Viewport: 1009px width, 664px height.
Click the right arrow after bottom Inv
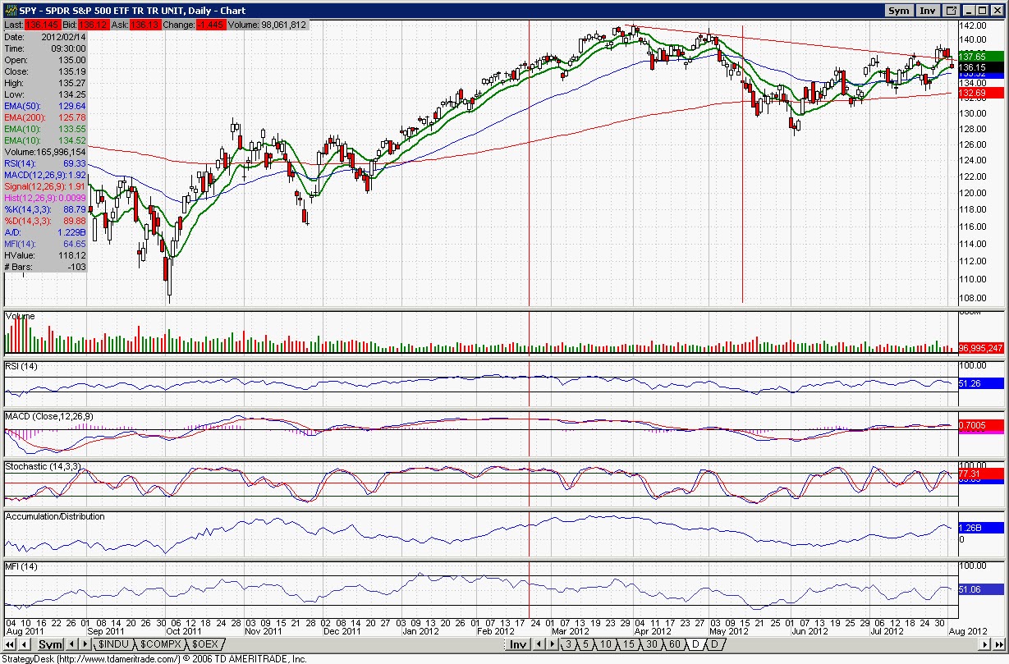click(552, 644)
